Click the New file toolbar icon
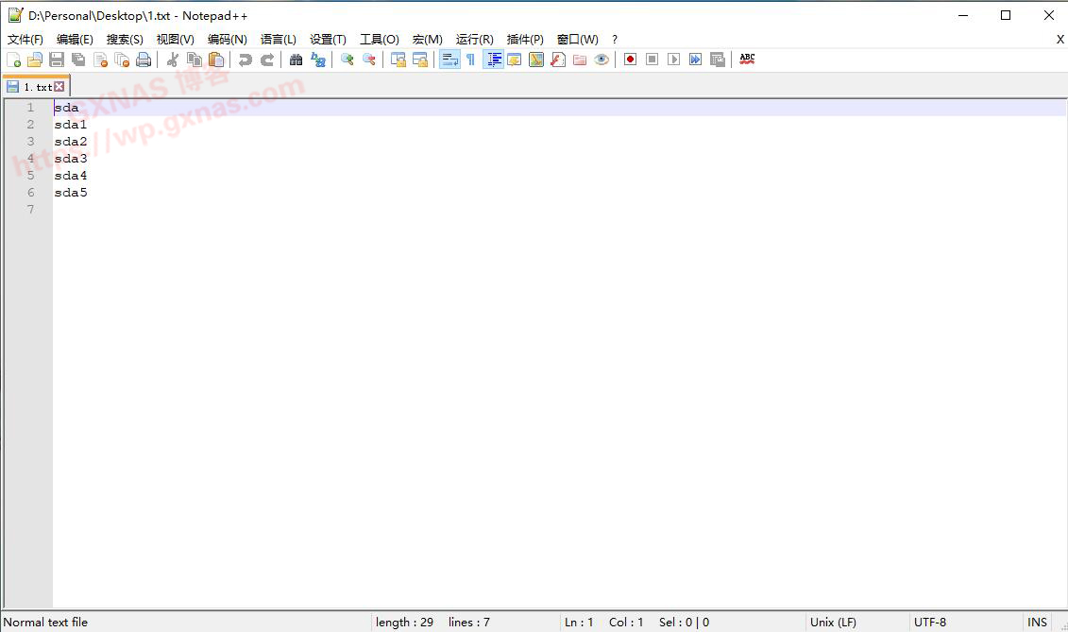Screen dimensions: 1068x632 tap(13, 60)
